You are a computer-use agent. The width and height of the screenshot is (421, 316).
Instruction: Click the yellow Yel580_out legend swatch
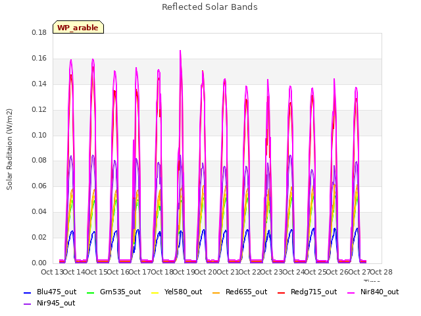tap(155, 292)
